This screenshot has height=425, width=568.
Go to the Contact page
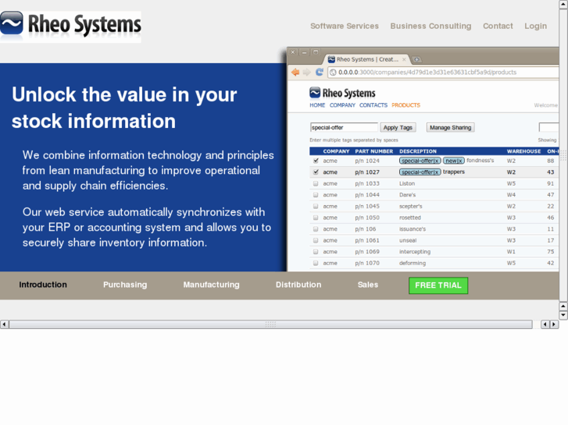[498, 26]
